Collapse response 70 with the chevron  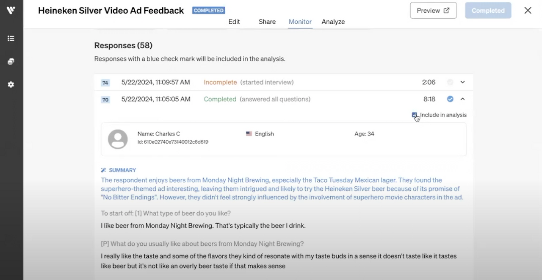pyautogui.click(x=462, y=99)
